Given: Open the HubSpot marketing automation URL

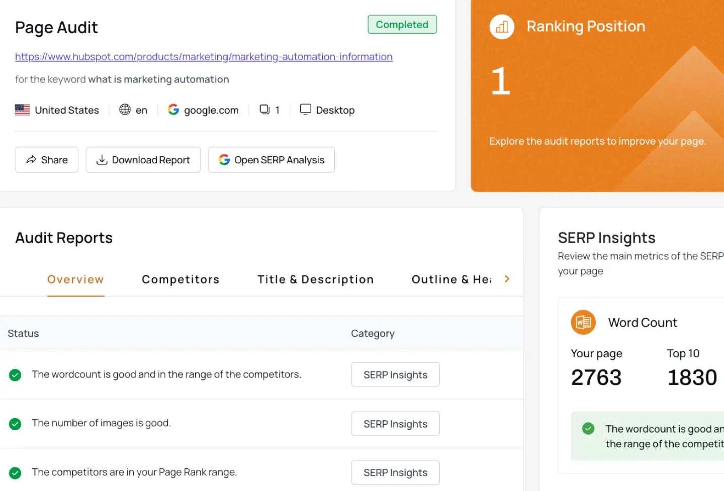Looking at the screenshot, I should (x=204, y=57).
